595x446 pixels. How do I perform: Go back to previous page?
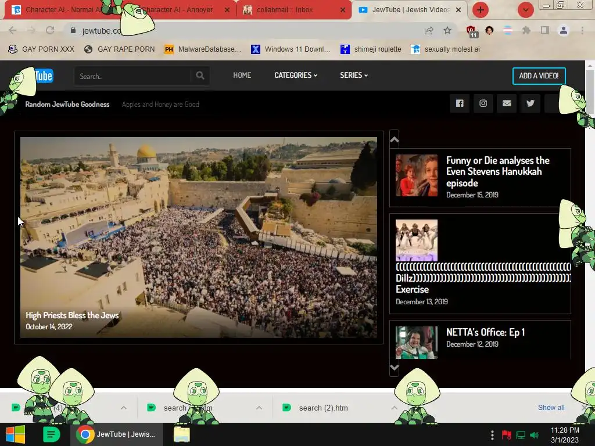tap(13, 30)
